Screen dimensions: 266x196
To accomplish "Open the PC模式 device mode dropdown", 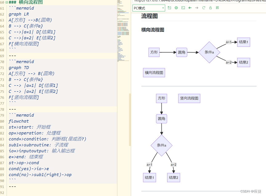I will 149,8.
